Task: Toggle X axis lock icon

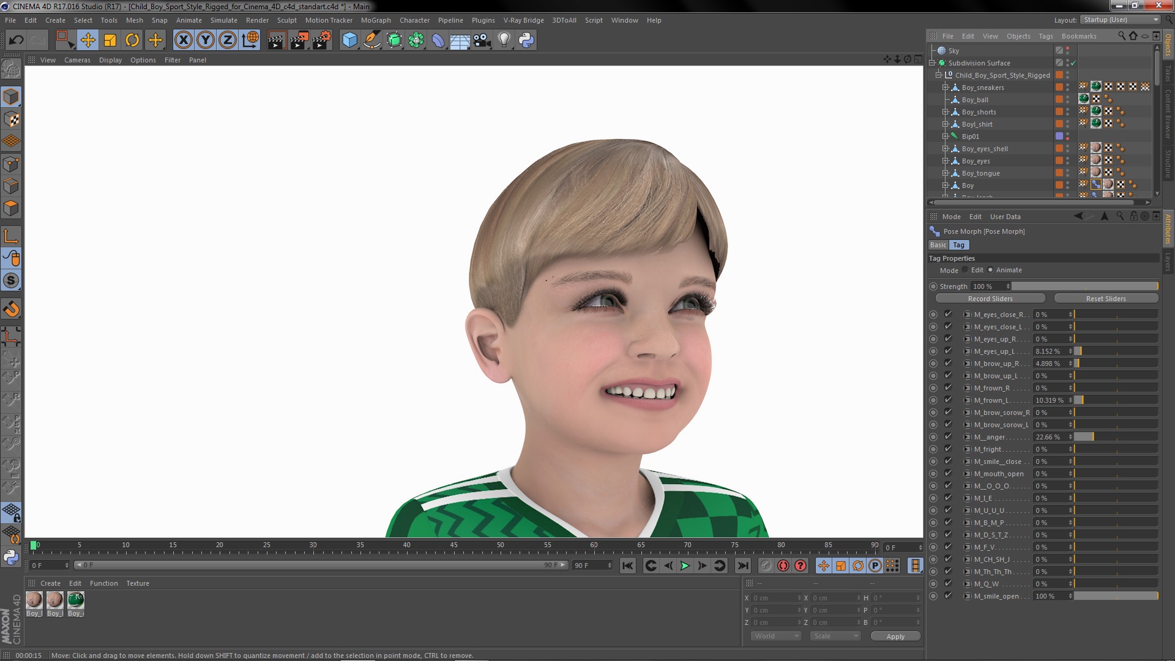Action: pos(183,40)
